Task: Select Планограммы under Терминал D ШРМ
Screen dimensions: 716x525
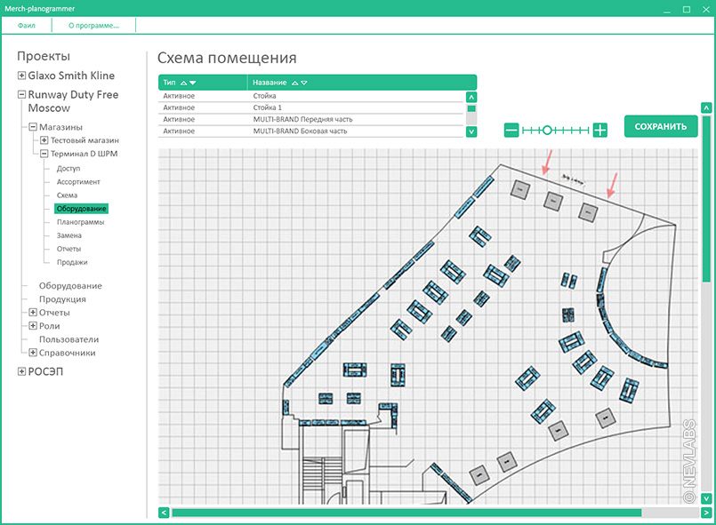Action: [80, 222]
